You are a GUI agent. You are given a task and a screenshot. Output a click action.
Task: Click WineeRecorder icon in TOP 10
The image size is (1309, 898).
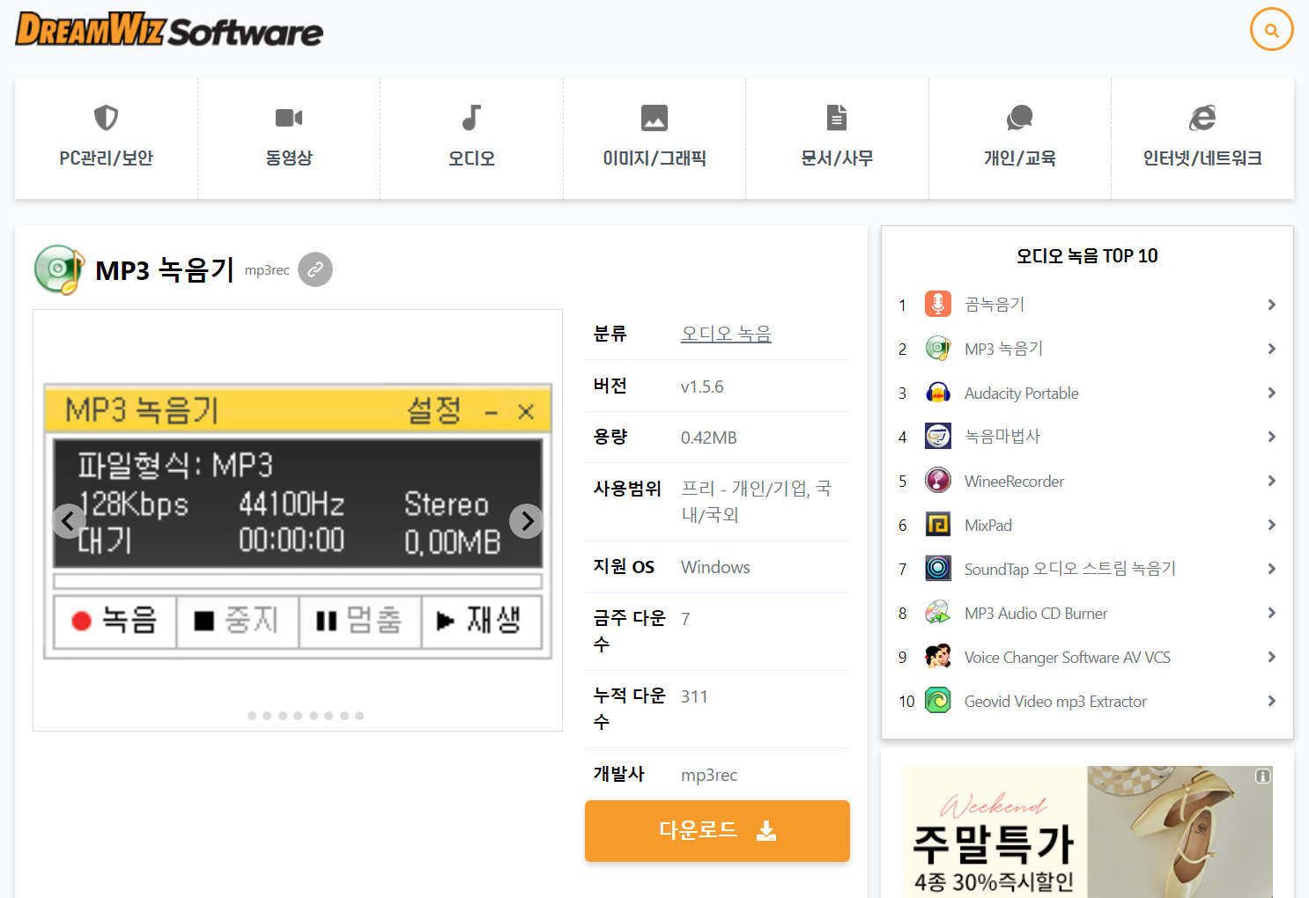coord(938,481)
